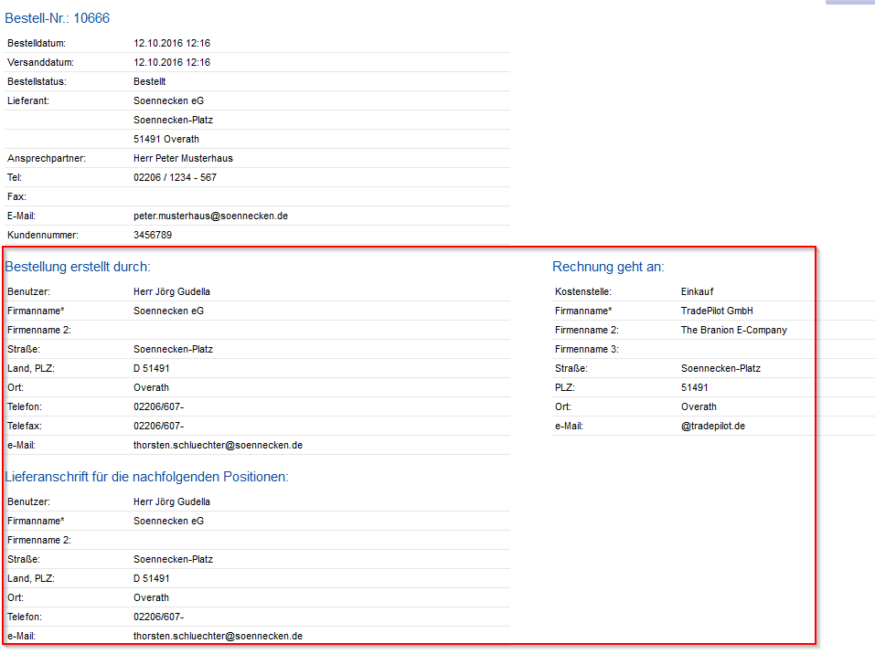Click the Lieferant address line '51491 Overath'

(x=166, y=139)
